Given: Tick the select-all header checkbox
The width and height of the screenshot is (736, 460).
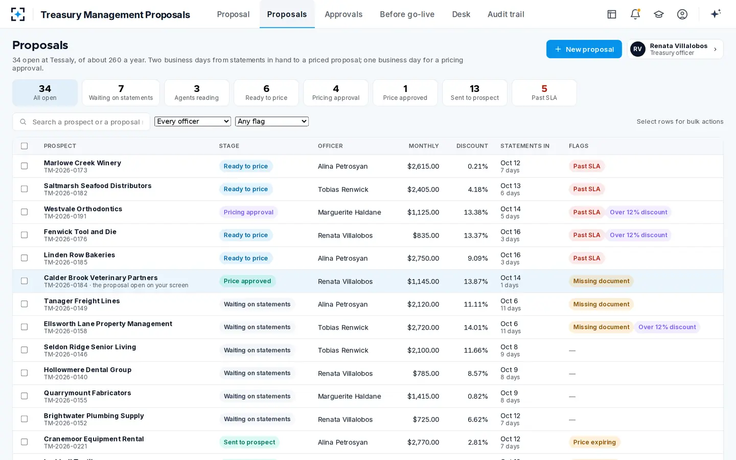Looking at the screenshot, I should (24, 146).
